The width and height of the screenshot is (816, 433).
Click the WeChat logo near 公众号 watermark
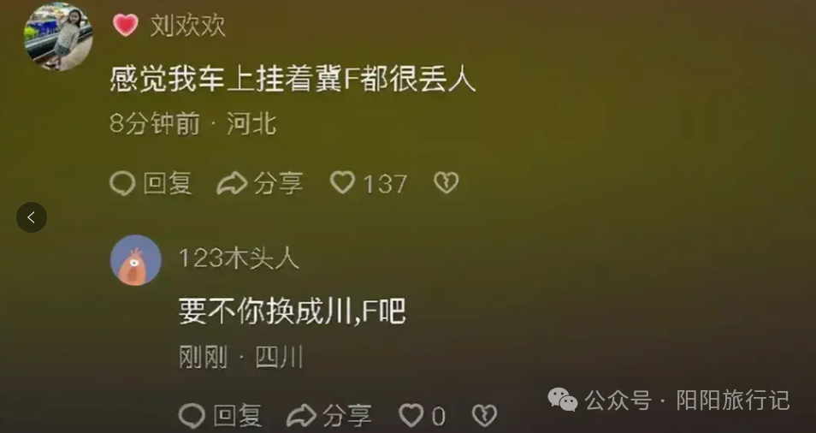563,400
